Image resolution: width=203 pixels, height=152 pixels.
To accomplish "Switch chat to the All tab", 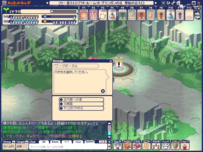I will (x=44, y=142).
